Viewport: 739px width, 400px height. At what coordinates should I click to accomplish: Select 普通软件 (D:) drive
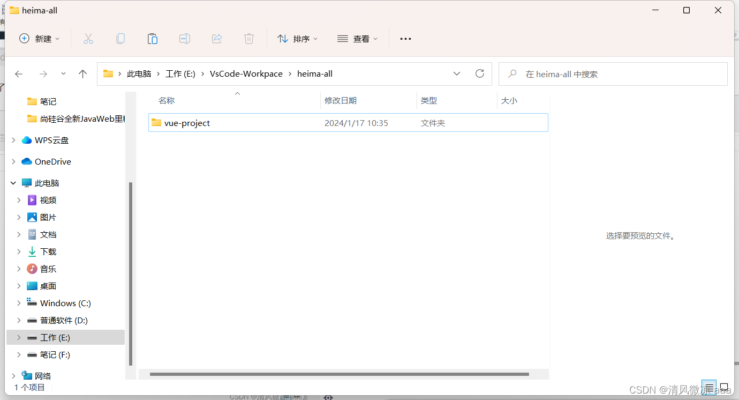tap(64, 320)
